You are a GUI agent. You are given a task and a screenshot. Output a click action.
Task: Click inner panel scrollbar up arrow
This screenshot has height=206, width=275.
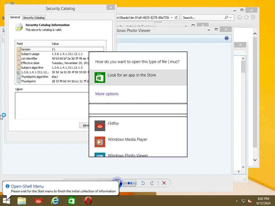click(243, 58)
